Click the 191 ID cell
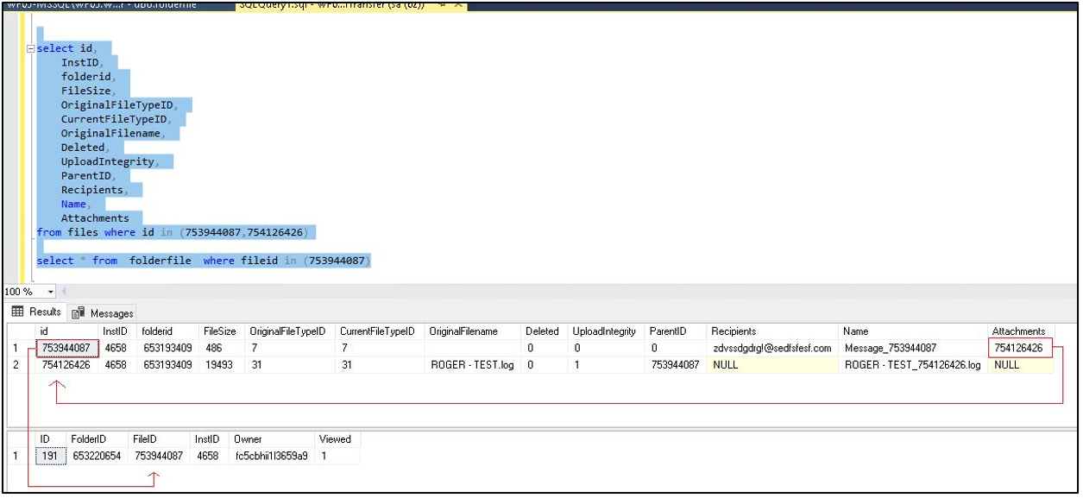Image resolution: width=1083 pixels, height=498 pixels. coord(51,456)
